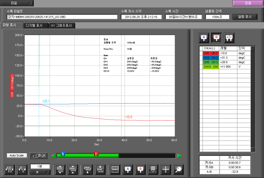Select the hand pan tool beside Auto Scale
This screenshot has height=178, width=264.
[x=44, y=156]
